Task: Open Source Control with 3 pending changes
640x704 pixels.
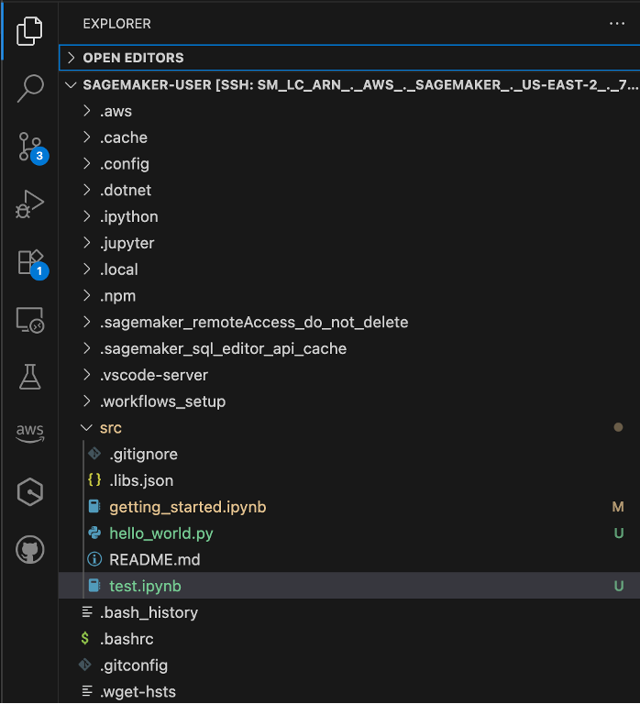Action: [x=29, y=147]
